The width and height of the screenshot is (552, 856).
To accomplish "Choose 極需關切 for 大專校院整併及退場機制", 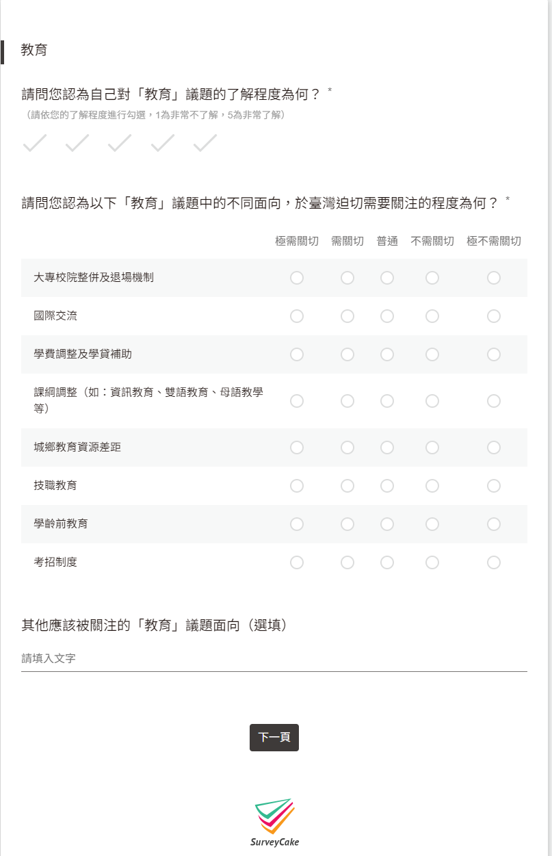I will (x=297, y=278).
